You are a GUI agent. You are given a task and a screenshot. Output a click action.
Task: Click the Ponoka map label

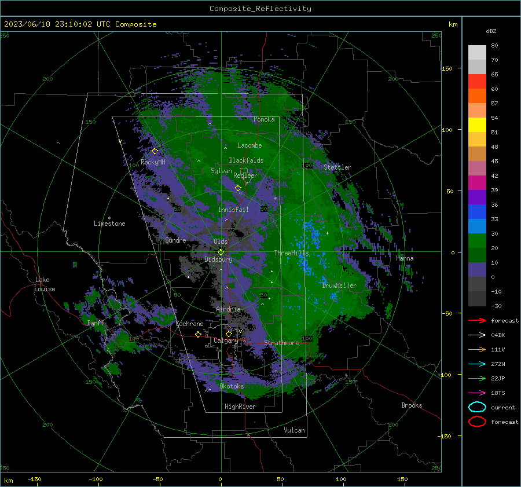[x=264, y=119]
